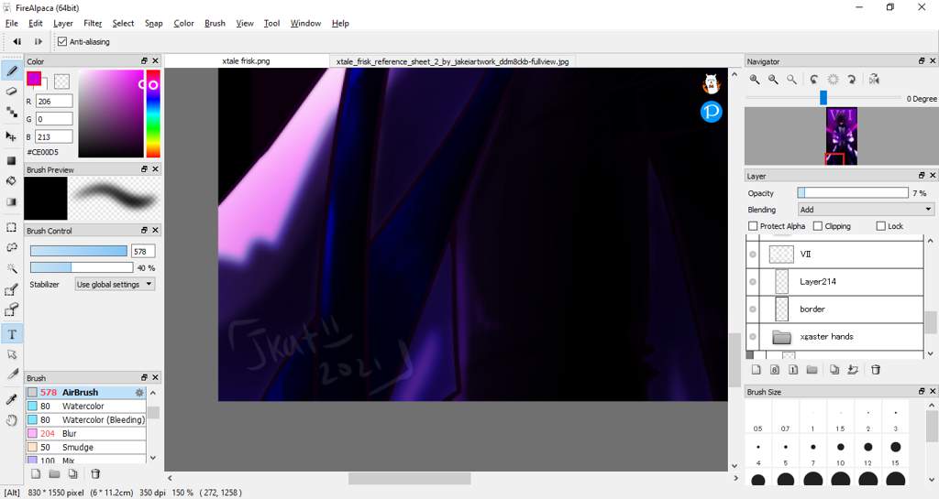Toggle visibility of the VII layer
The height and width of the screenshot is (499, 939).
(753, 254)
